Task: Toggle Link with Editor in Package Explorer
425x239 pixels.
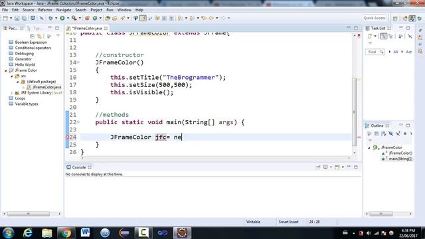Action: click(x=39, y=37)
